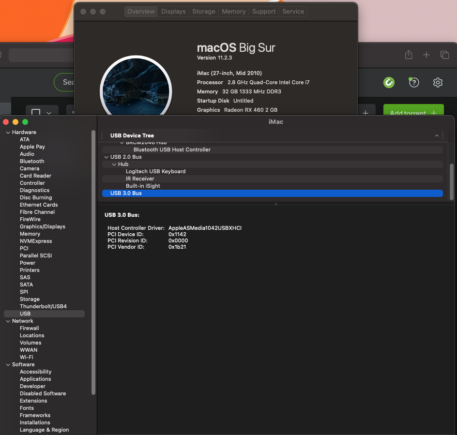Select NVMExpress in the sidebar
The image size is (457, 435).
(36, 241)
